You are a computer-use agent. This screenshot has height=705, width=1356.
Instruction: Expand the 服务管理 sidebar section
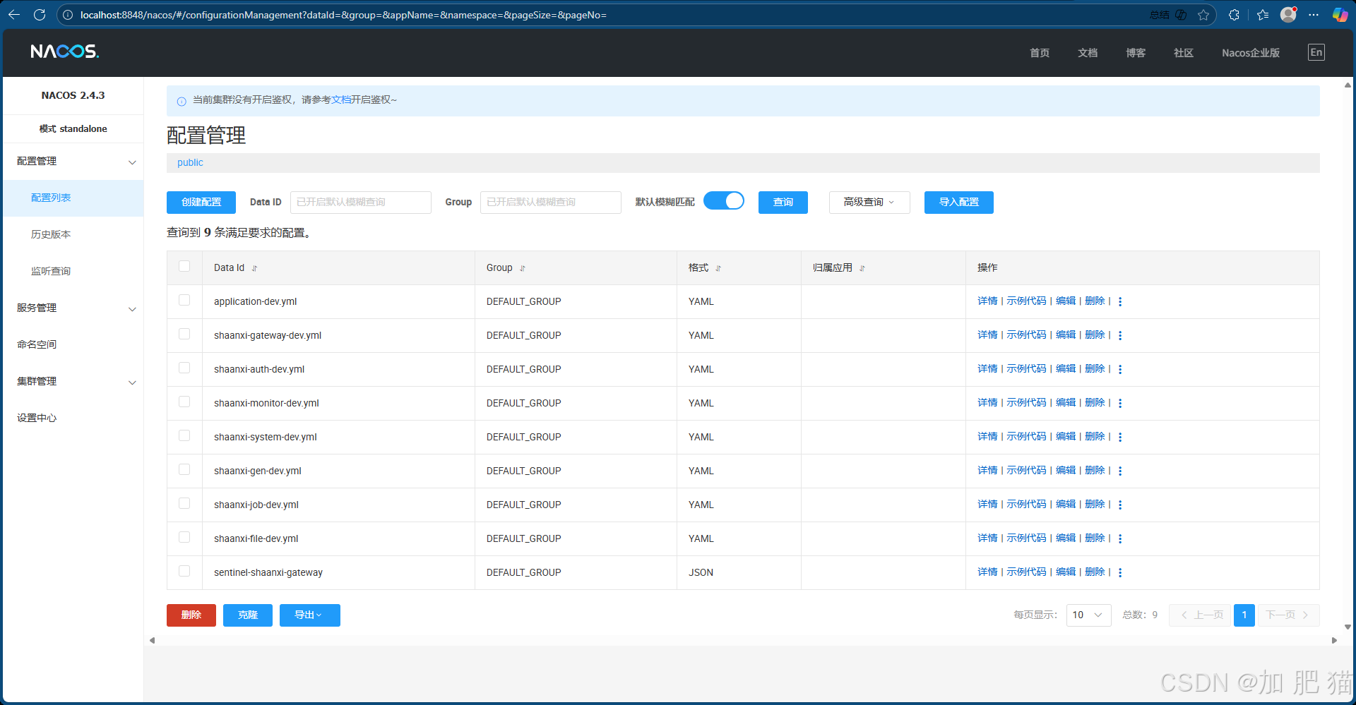coord(73,308)
